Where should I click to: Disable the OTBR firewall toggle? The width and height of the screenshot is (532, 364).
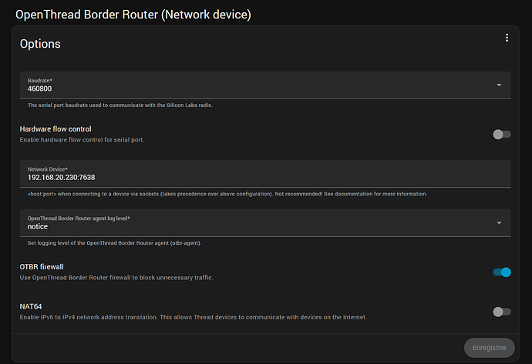coord(501,272)
